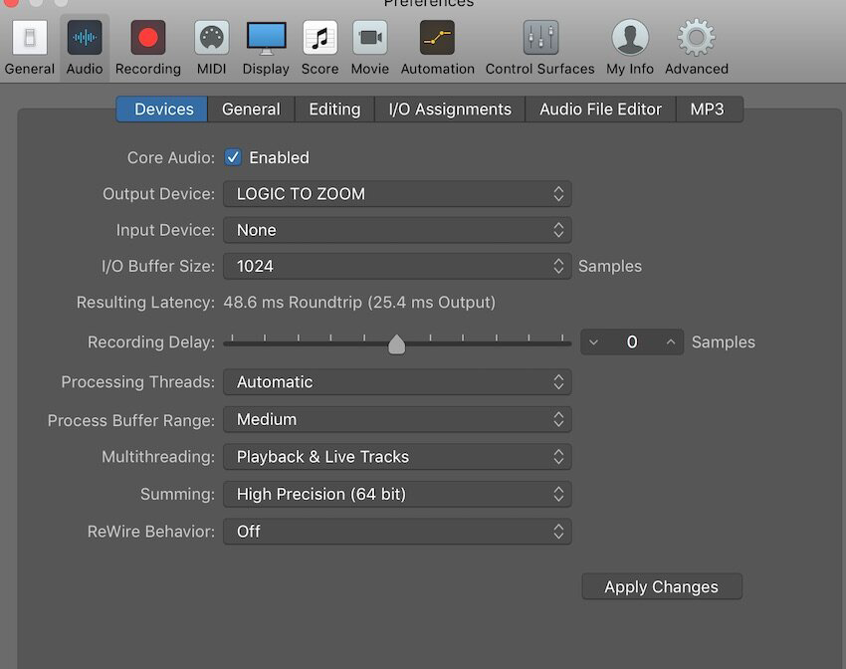This screenshot has width=846, height=669.
Task: Open Control Surfaces faders icon
Action: [540, 38]
